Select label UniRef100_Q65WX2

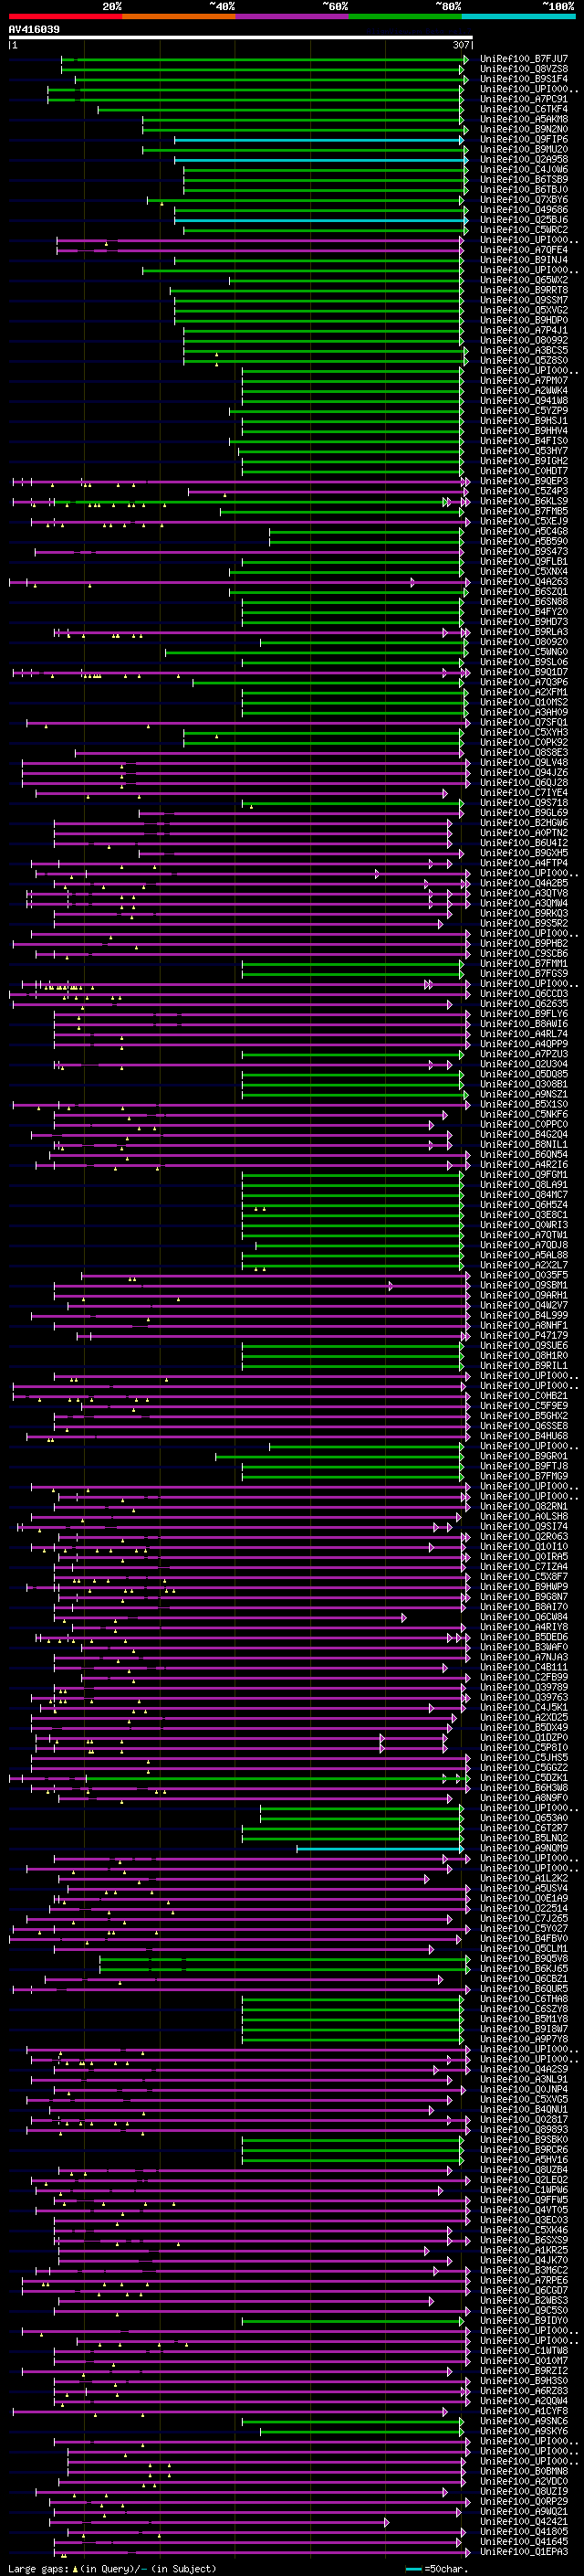coord(524,280)
